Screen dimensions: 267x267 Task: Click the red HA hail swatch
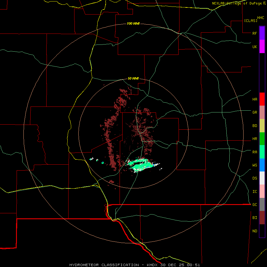point(262,99)
